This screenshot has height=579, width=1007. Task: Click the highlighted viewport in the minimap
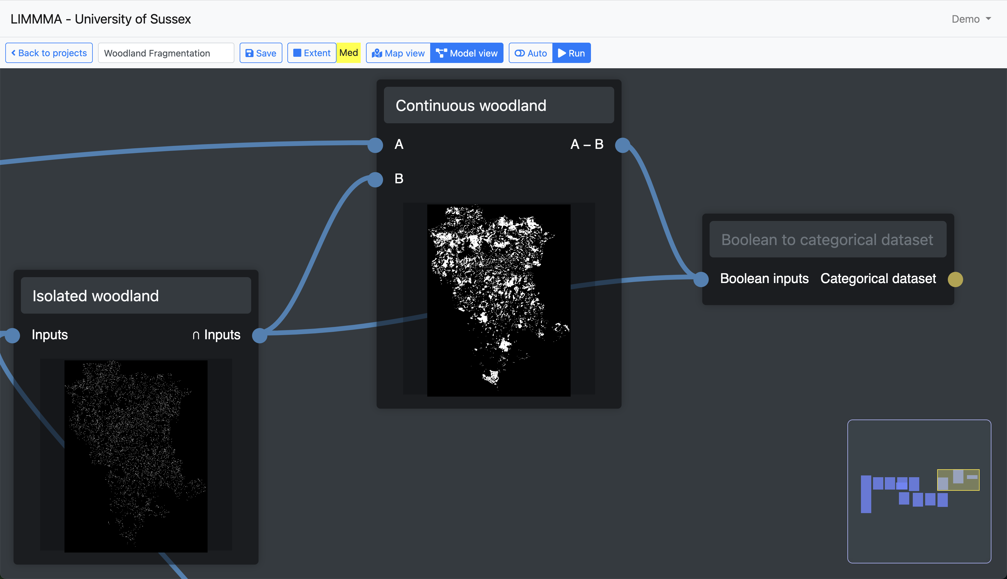click(x=958, y=480)
